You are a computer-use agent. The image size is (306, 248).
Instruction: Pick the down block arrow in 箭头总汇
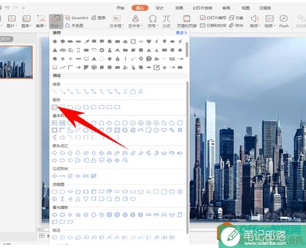click(x=78, y=153)
